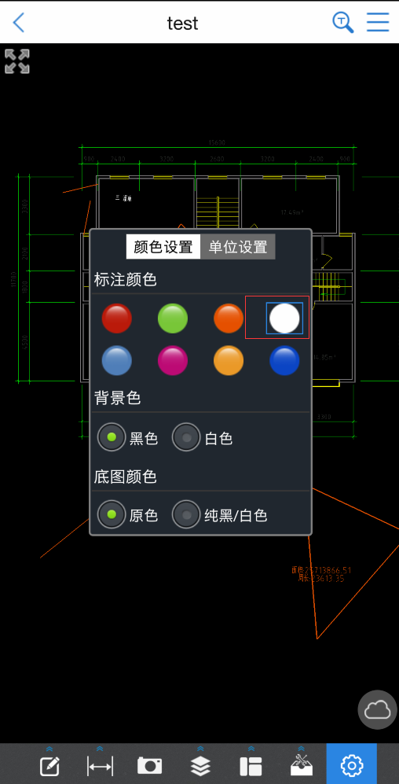Viewport: 399px width, 784px height.
Task: Toggle fullscreen with the expand arrows icon
Action: pyautogui.click(x=17, y=61)
